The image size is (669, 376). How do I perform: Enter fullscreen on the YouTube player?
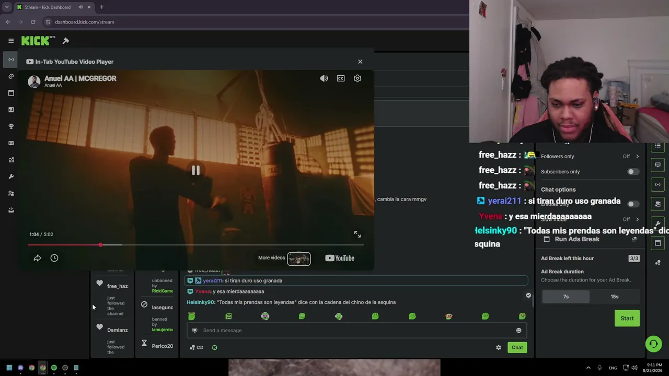[x=357, y=234]
